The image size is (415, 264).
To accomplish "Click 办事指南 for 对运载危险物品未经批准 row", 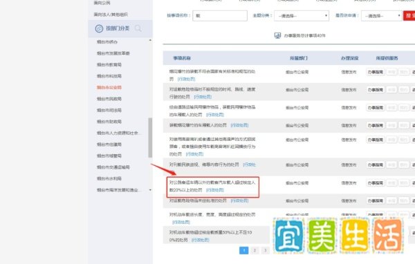I will click(x=376, y=201).
